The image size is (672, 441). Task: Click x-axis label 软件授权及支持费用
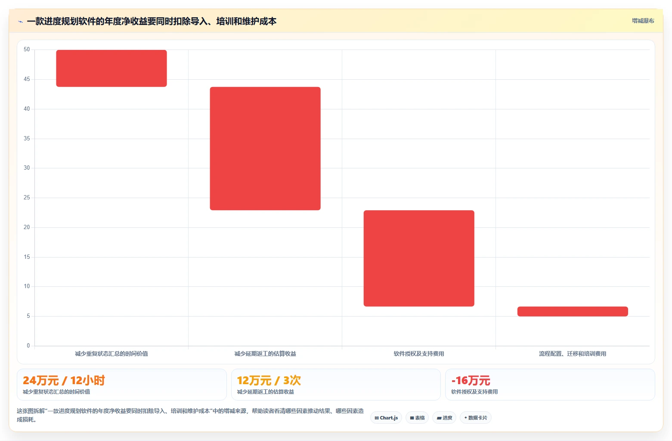pyautogui.click(x=419, y=354)
